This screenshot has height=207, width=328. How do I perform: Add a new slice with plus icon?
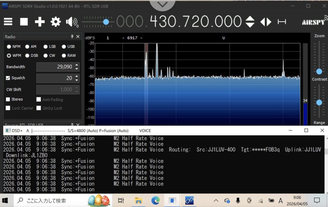point(40,22)
